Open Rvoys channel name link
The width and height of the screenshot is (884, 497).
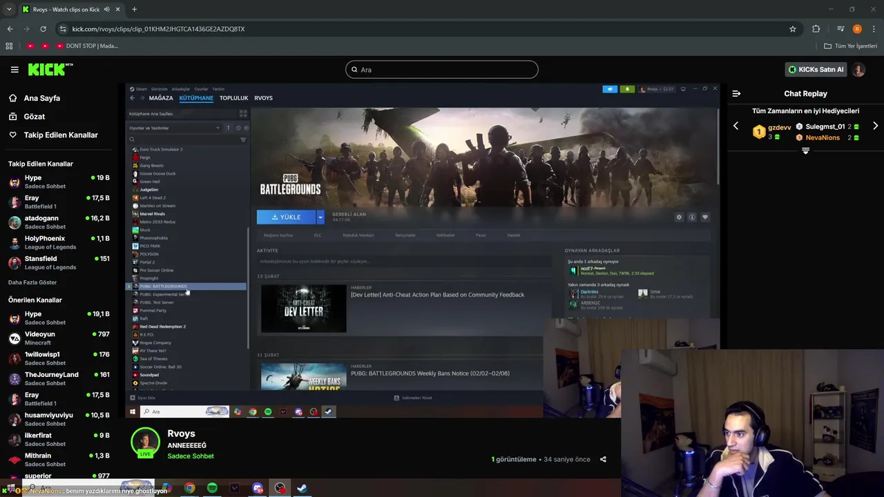coord(181,433)
